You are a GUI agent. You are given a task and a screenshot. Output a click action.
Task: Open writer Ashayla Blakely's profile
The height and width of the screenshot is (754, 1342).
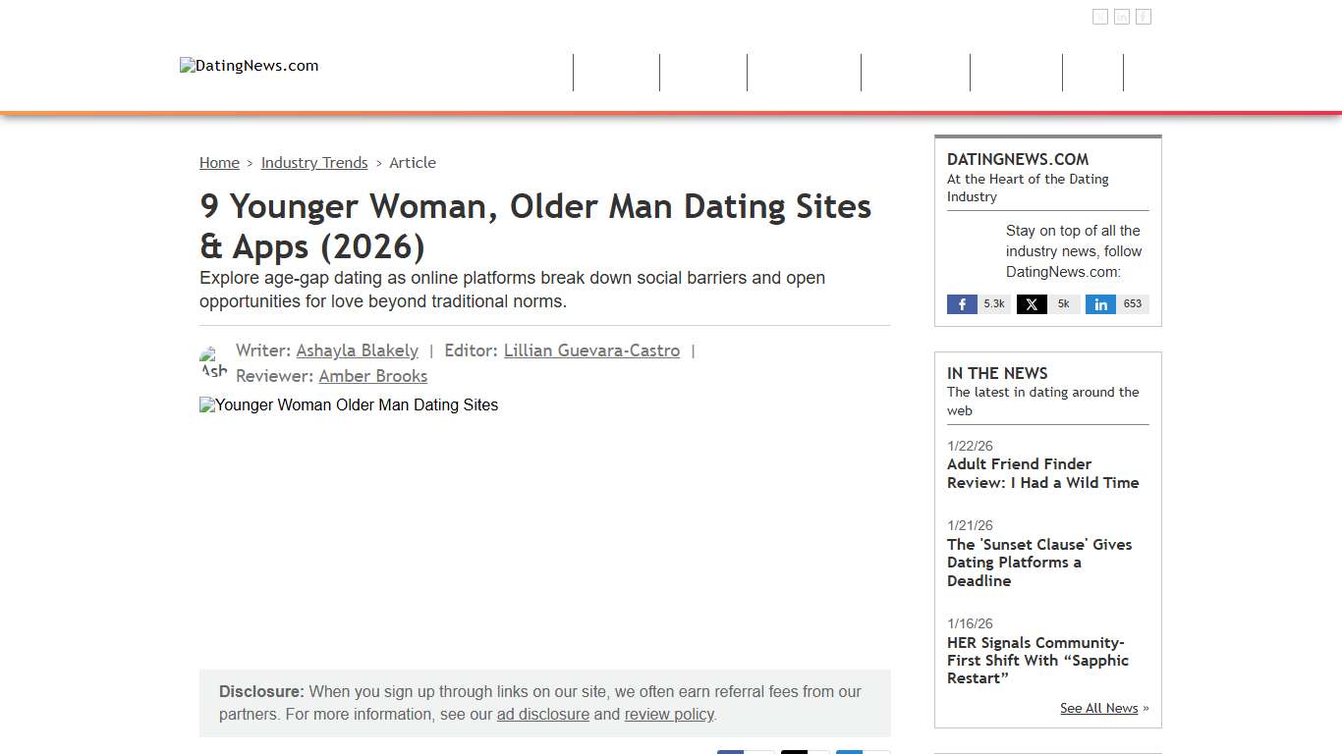coord(357,350)
